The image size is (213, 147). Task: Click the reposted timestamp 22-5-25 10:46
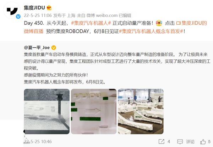click(38, 142)
